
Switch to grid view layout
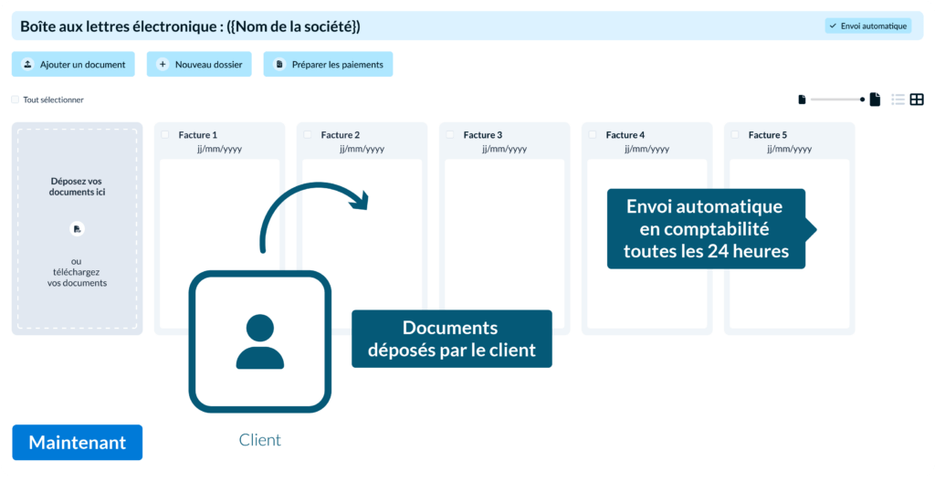point(917,100)
